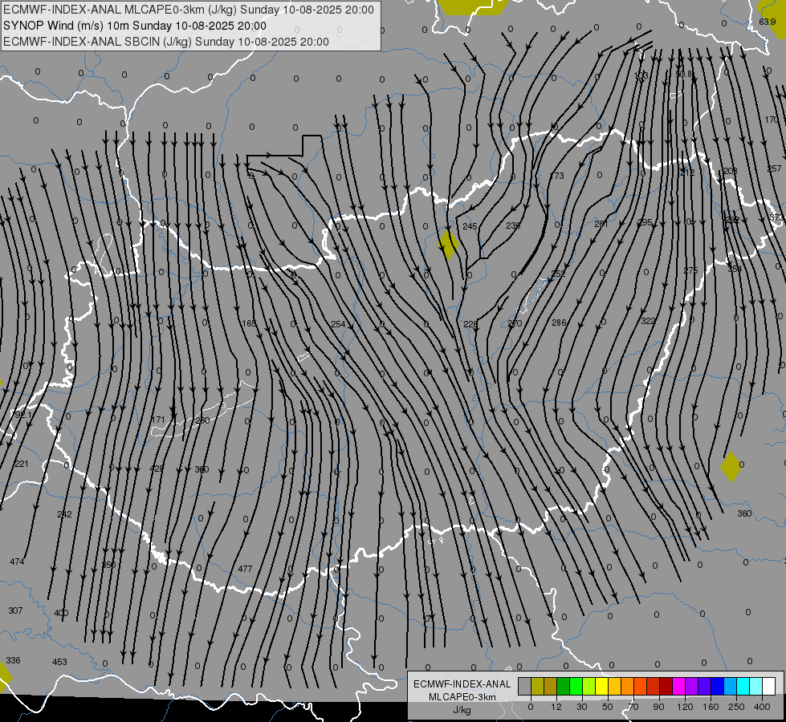786x722 pixels.
Task: Pick the dark red legend swatch
Action: [666, 686]
